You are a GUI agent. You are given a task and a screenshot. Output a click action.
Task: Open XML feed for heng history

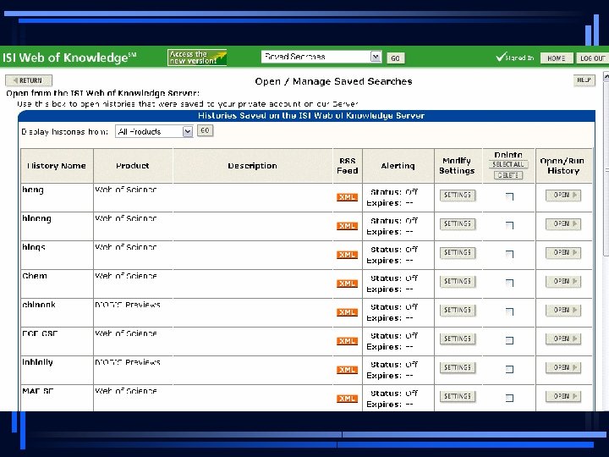[347, 197]
